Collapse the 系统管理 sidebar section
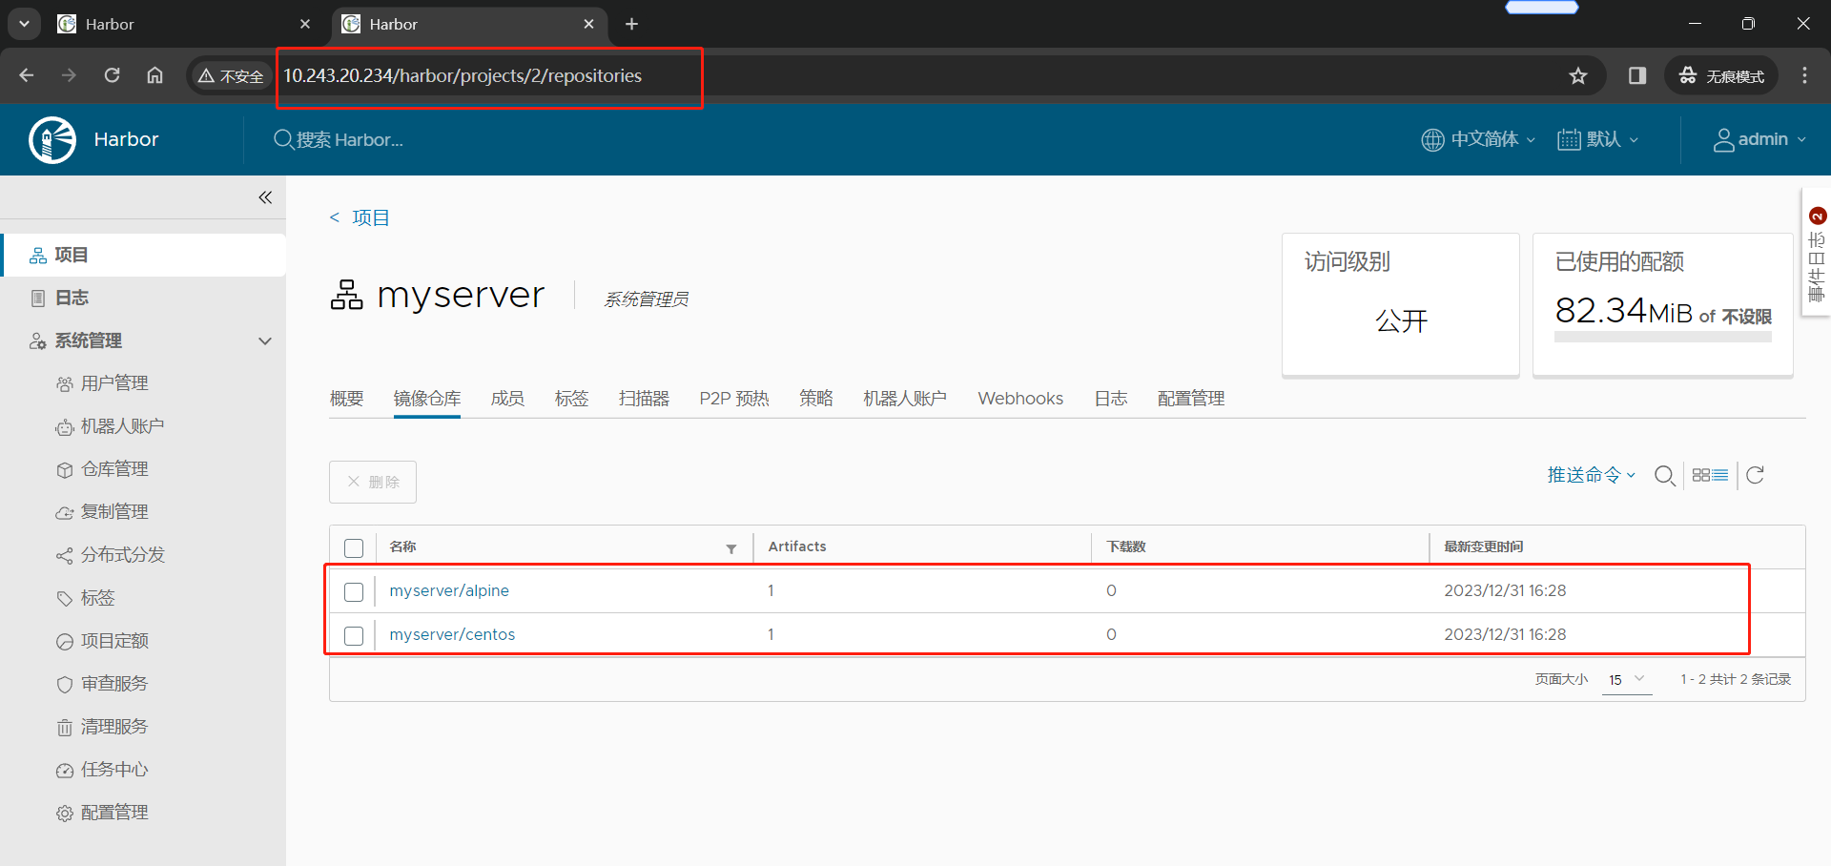Viewport: 1831px width, 866px height. pyautogui.click(x=265, y=340)
